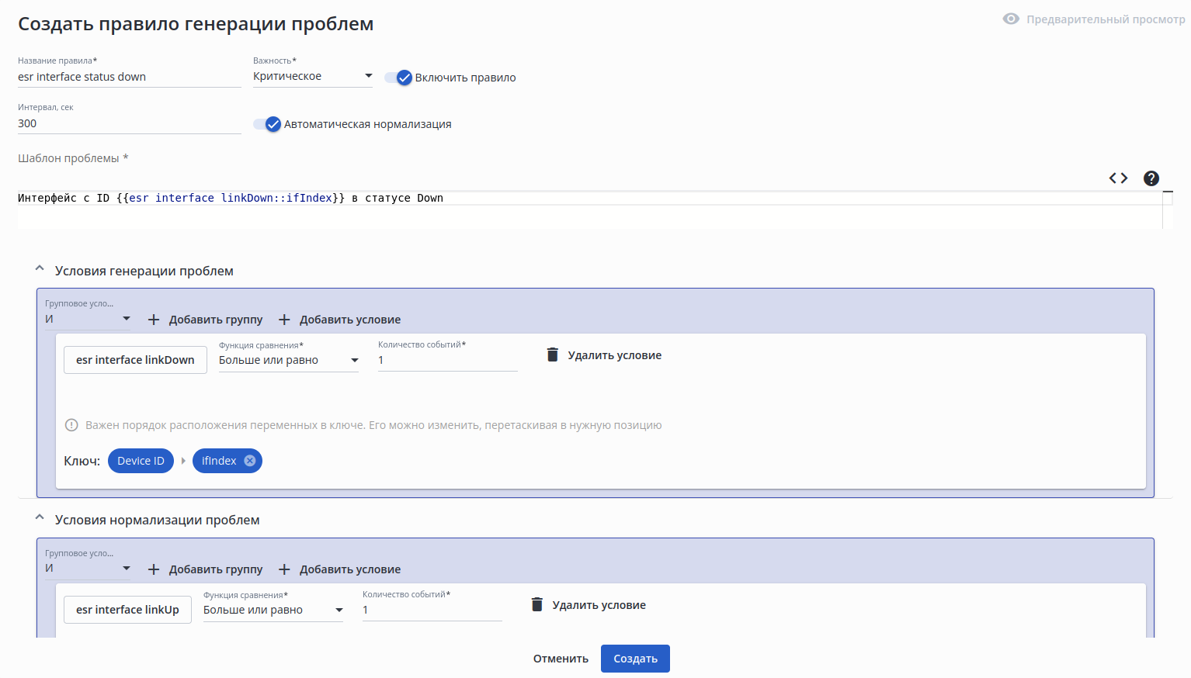Open the help question mark icon
The width and height of the screenshot is (1191, 678).
pos(1151,178)
